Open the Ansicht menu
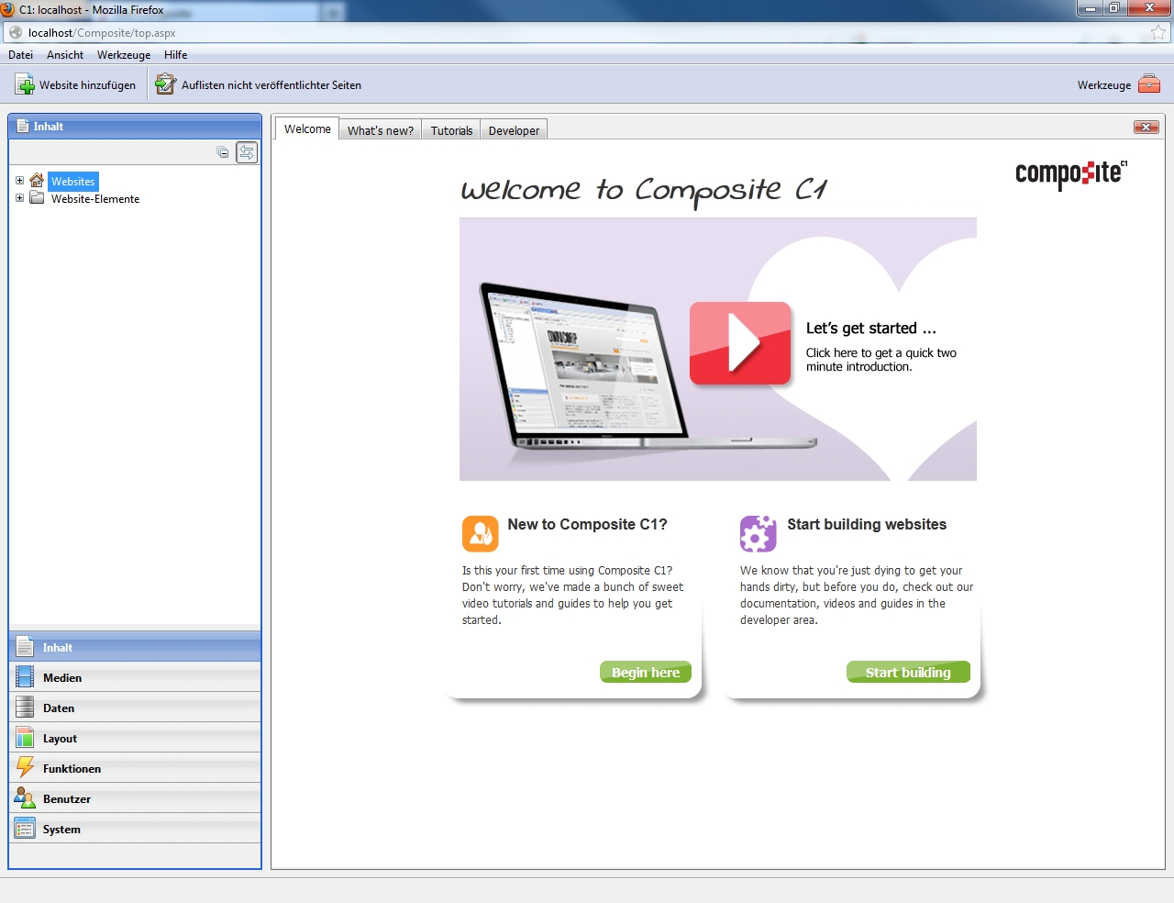Screen dimensions: 1174x903 (65, 55)
